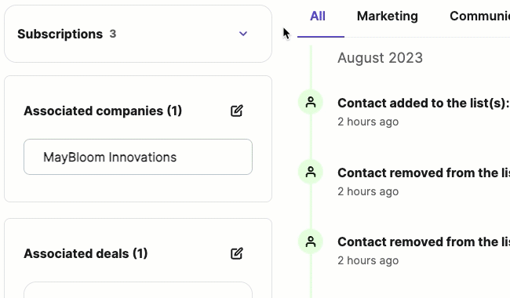
Task: Open the last Contact removed from list event
Action: [x=424, y=242]
